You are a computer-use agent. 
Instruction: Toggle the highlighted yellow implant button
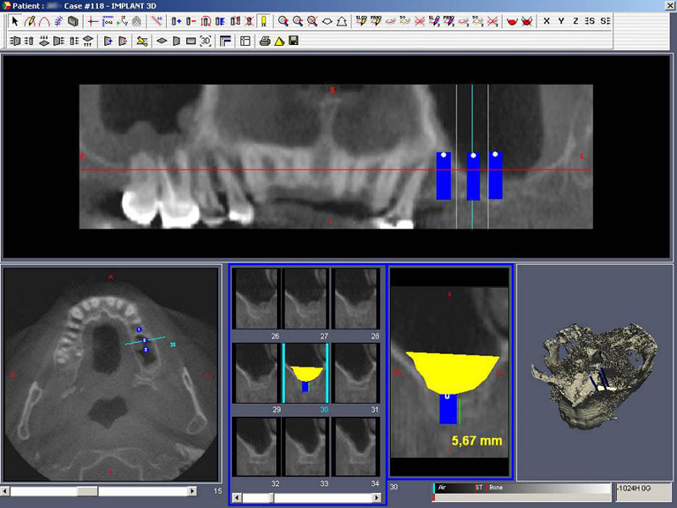tap(263, 20)
